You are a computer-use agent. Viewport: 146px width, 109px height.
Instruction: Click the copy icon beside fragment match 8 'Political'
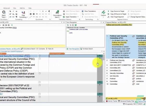[x=133, y=79]
